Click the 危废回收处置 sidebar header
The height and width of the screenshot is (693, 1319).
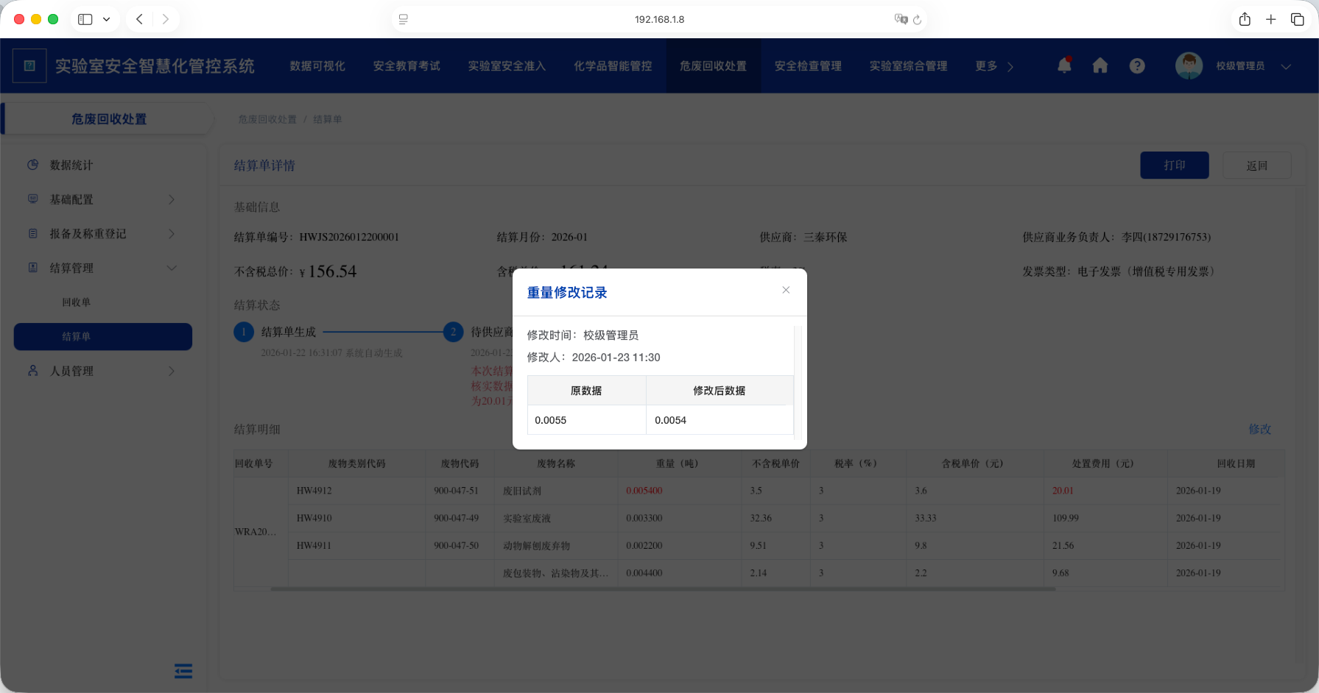pyautogui.click(x=109, y=119)
